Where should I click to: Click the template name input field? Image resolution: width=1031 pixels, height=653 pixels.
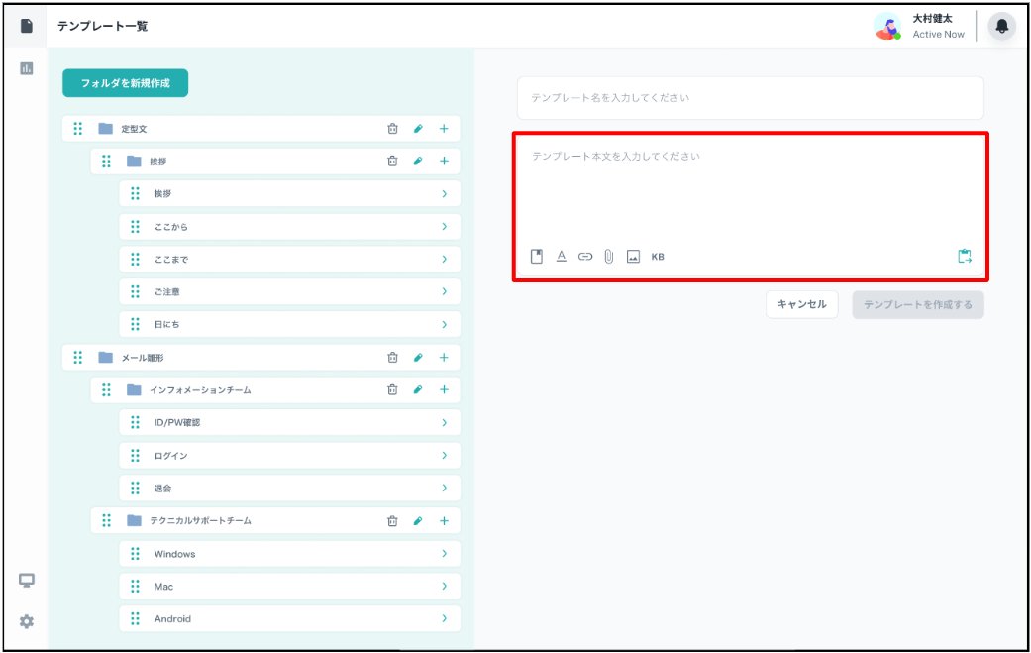click(x=750, y=98)
